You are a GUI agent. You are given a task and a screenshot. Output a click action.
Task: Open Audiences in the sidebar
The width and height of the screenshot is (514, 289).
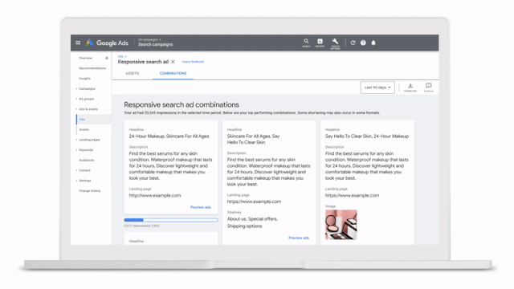click(87, 161)
